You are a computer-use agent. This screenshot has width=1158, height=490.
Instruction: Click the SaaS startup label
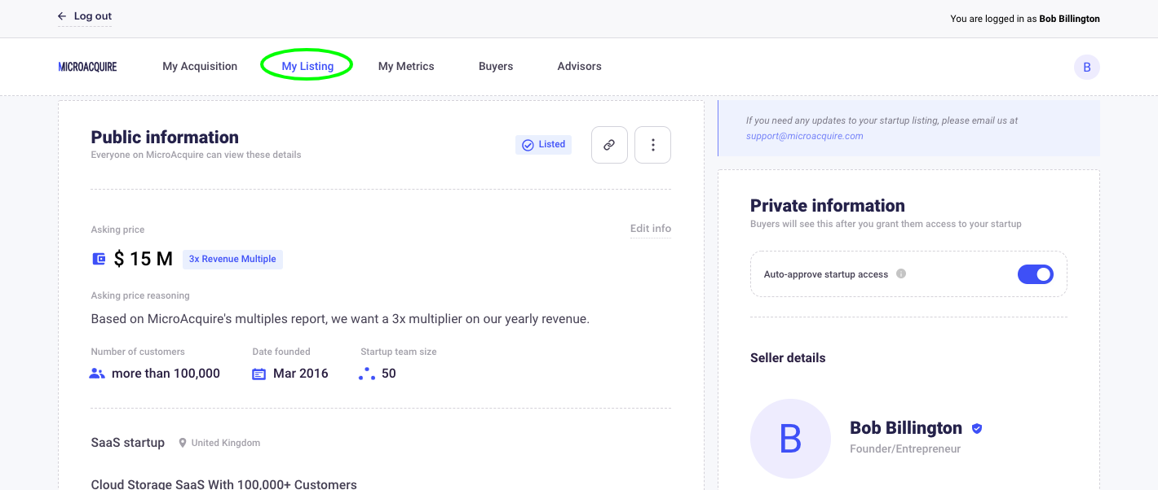128,443
